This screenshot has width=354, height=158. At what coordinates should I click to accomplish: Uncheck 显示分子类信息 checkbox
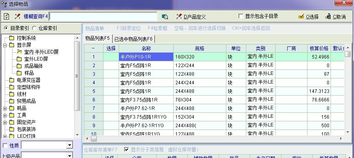[126, 149]
